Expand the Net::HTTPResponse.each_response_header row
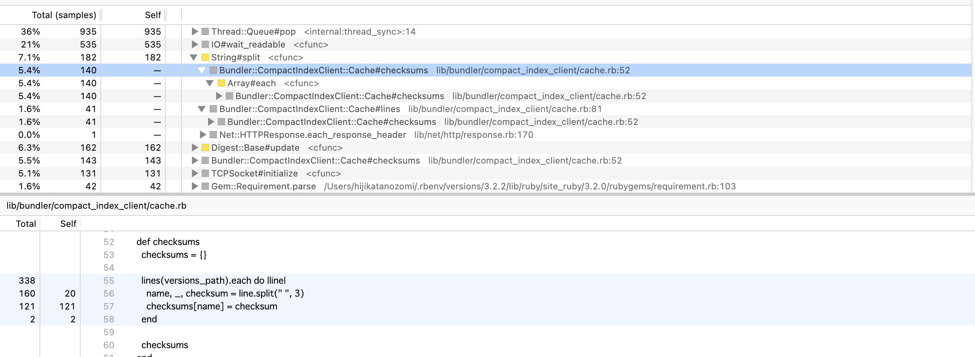Image resolution: width=975 pixels, height=357 pixels. (203, 135)
